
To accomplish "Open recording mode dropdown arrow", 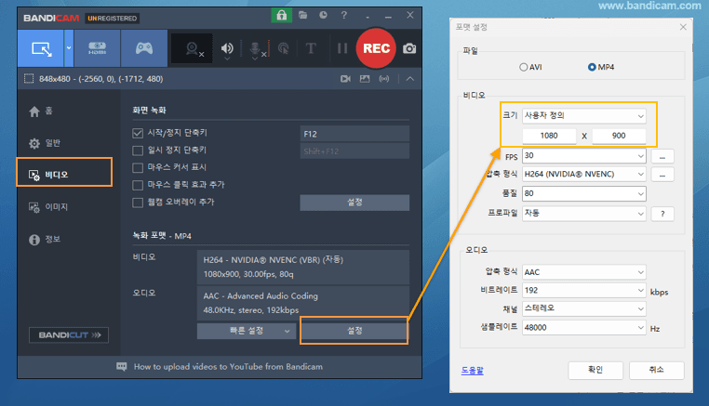I will coord(69,48).
